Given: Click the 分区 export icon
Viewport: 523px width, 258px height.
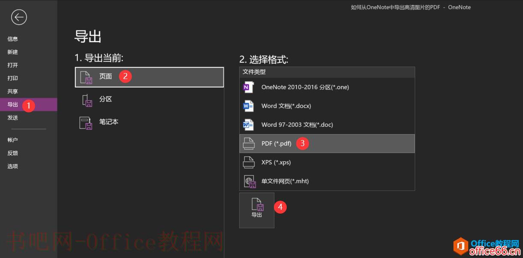Looking at the screenshot, I should tap(86, 100).
